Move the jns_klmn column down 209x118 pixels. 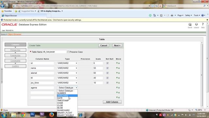(117, 83)
